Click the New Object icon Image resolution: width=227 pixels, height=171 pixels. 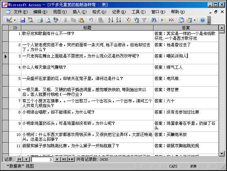189,20
